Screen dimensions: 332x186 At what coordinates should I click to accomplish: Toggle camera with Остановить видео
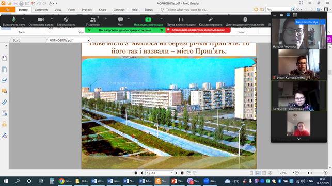click(41, 21)
